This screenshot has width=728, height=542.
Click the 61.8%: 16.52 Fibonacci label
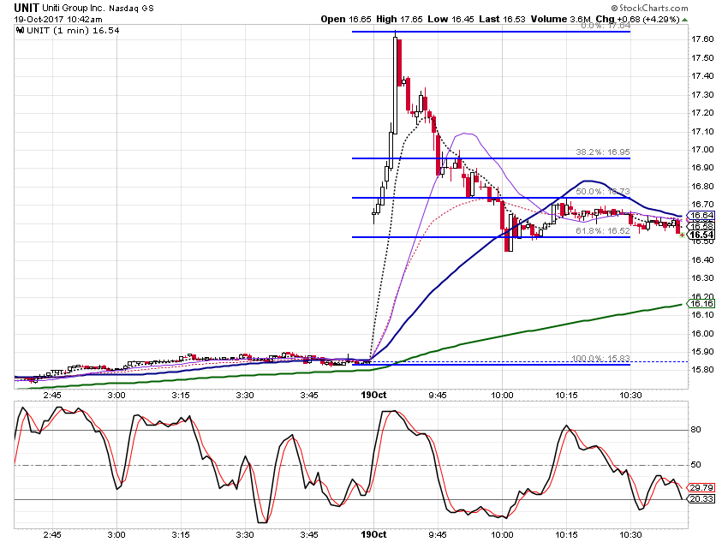pos(603,231)
